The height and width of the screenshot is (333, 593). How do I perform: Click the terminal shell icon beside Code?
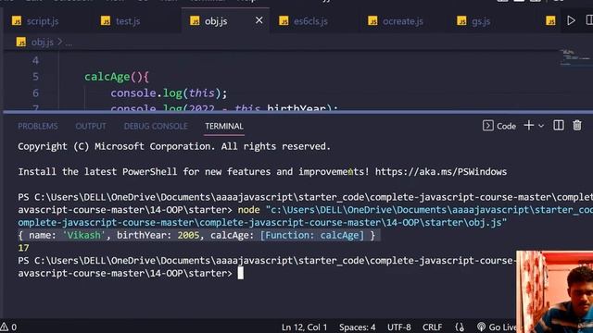click(488, 126)
